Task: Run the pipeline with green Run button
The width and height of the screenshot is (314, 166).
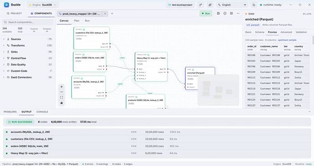Action: click(206, 13)
